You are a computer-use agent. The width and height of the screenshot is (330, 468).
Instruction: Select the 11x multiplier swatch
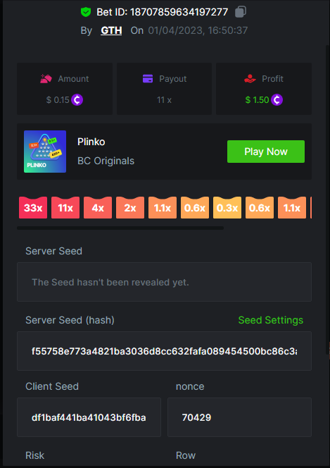[65, 208]
